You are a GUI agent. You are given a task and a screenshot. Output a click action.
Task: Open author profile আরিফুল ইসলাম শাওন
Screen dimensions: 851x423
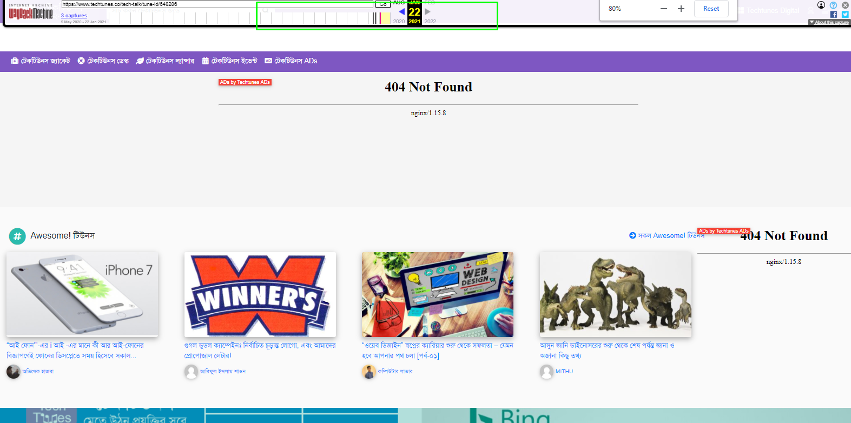[x=223, y=372]
